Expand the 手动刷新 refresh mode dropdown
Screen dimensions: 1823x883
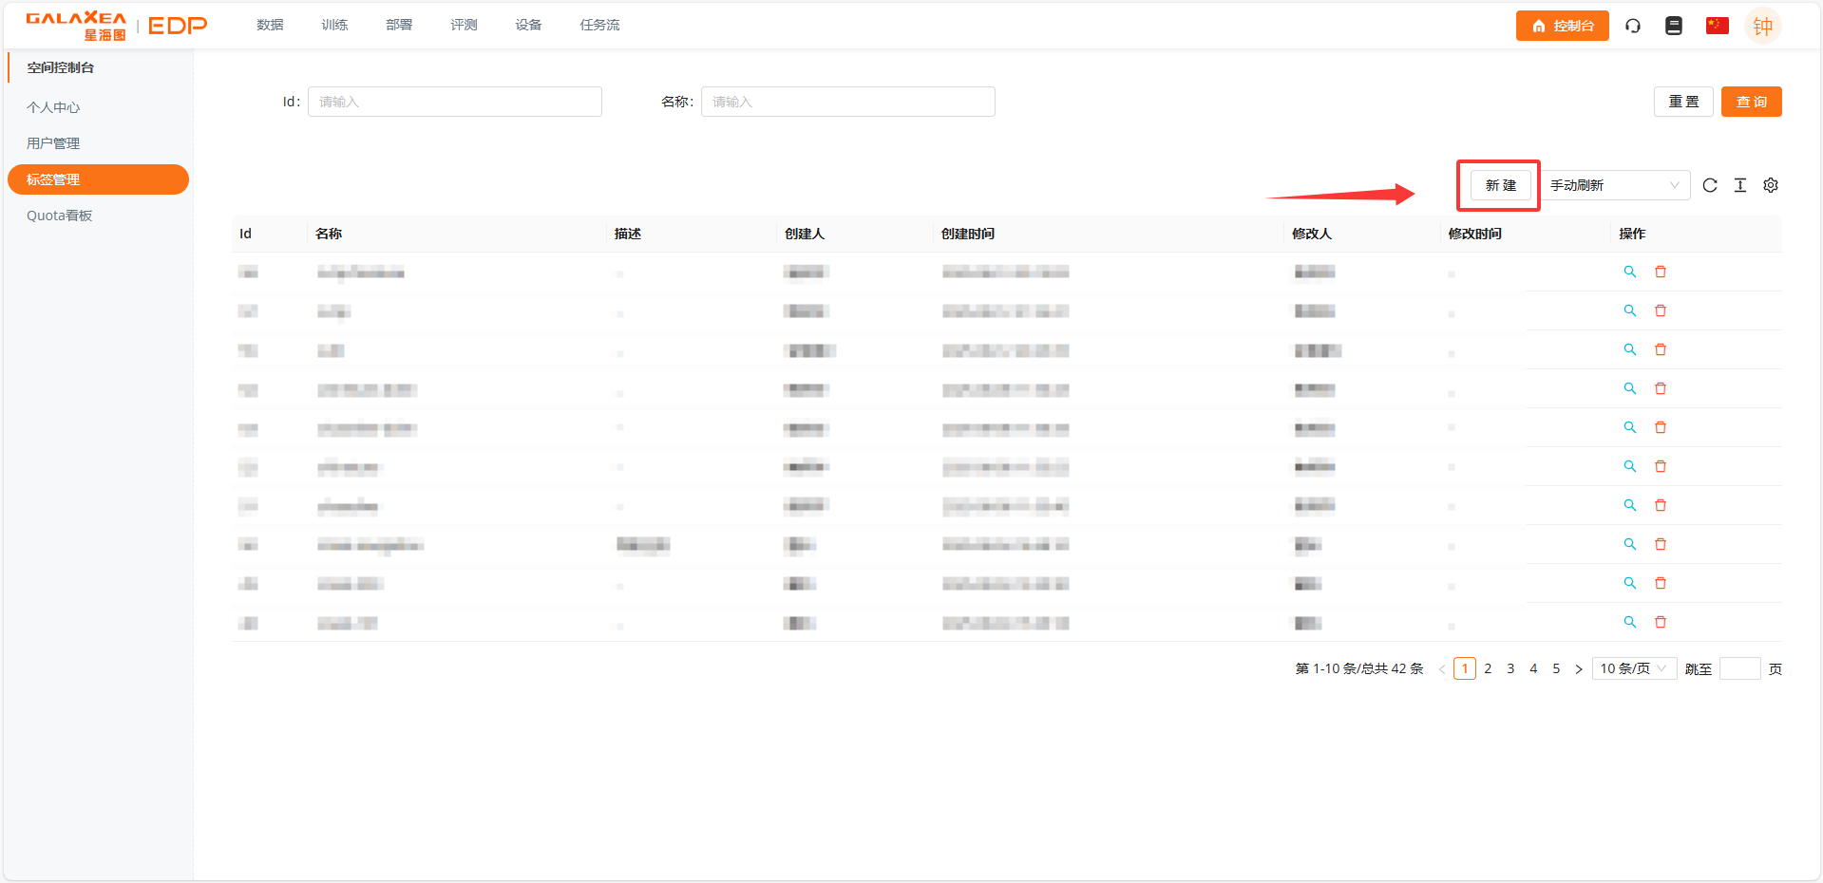click(x=1615, y=185)
